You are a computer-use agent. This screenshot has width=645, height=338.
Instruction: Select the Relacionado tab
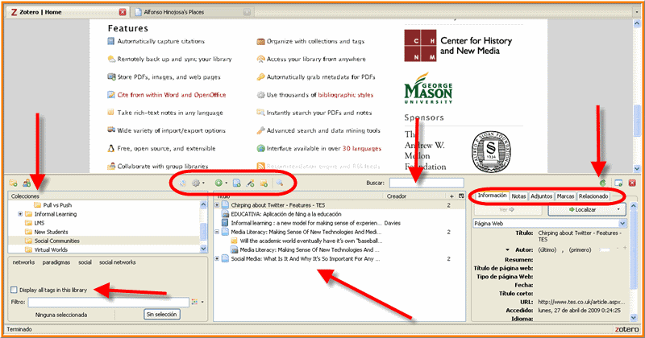click(x=593, y=196)
